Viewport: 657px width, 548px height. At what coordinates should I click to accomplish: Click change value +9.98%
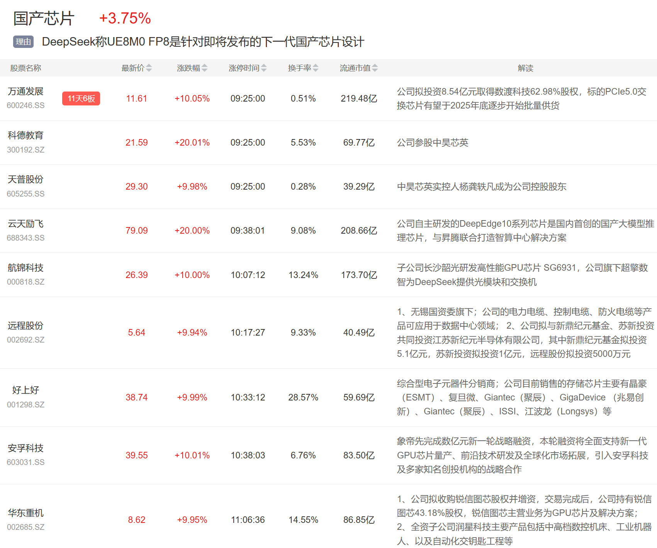pyautogui.click(x=192, y=187)
